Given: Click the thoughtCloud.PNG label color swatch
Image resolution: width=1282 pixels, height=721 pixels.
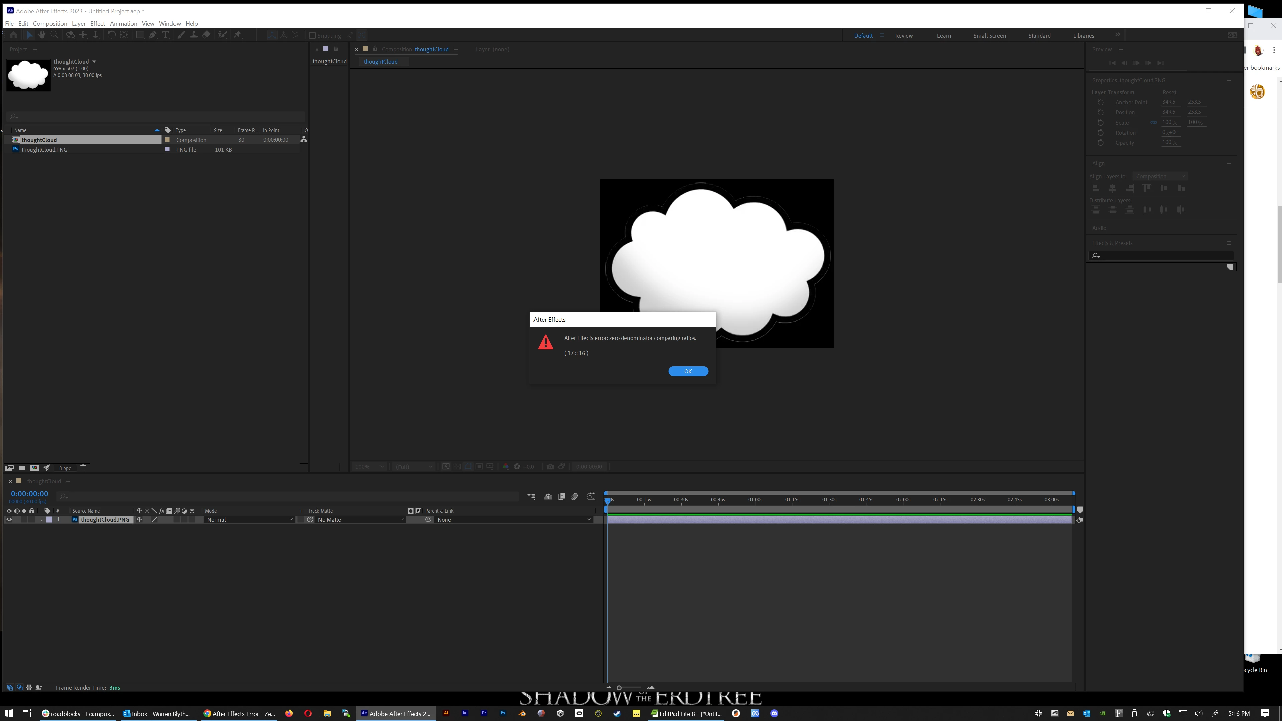Looking at the screenshot, I should coord(49,519).
